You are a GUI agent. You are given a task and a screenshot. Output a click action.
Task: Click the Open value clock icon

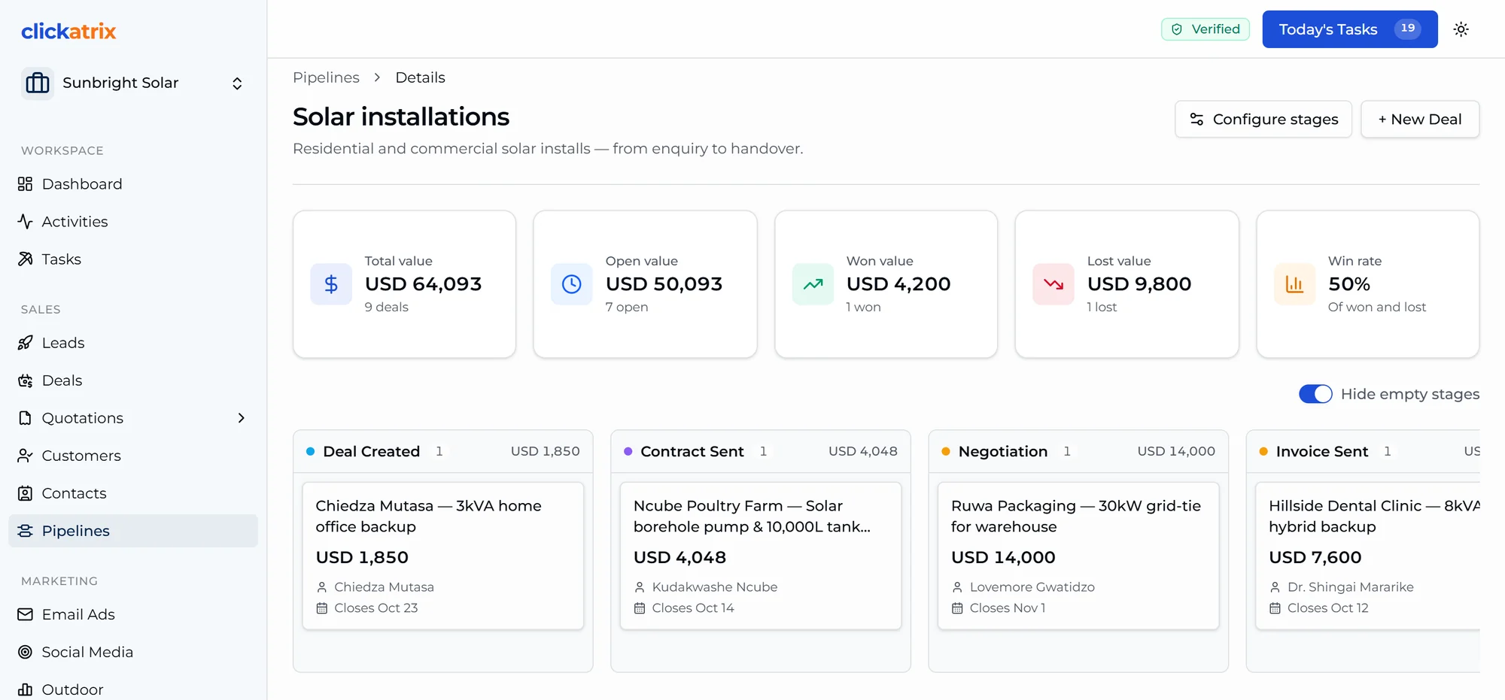pyautogui.click(x=572, y=284)
